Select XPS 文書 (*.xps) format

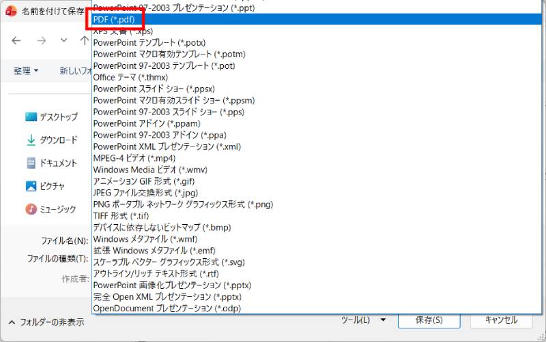pos(317,31)
